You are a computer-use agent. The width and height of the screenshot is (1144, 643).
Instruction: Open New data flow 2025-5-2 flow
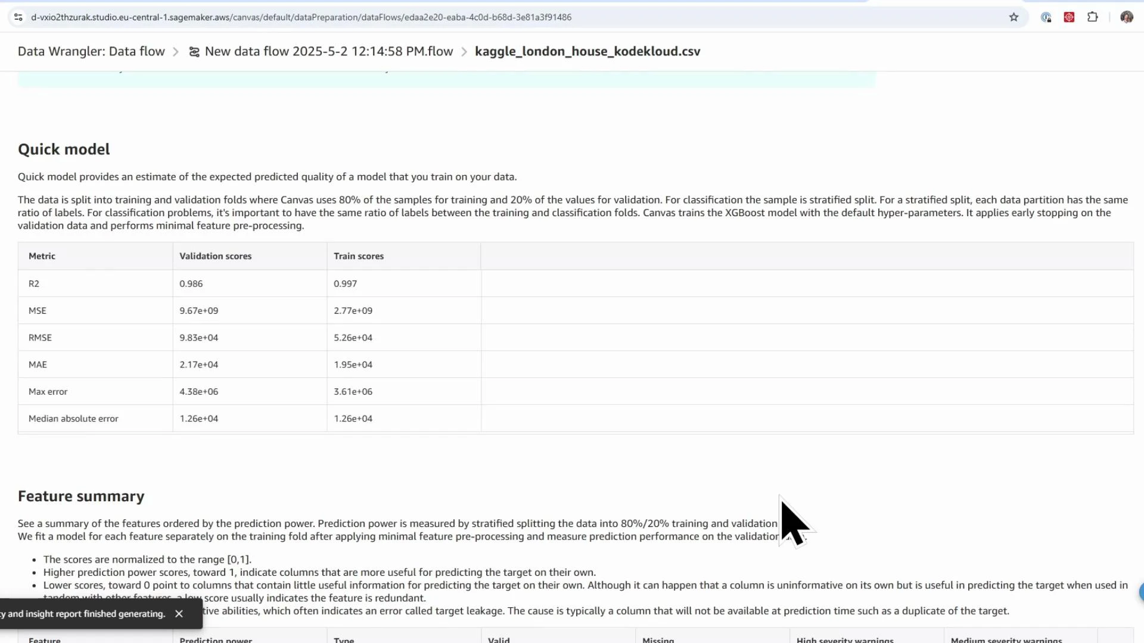pyautogui.click(x=328, y=51)
